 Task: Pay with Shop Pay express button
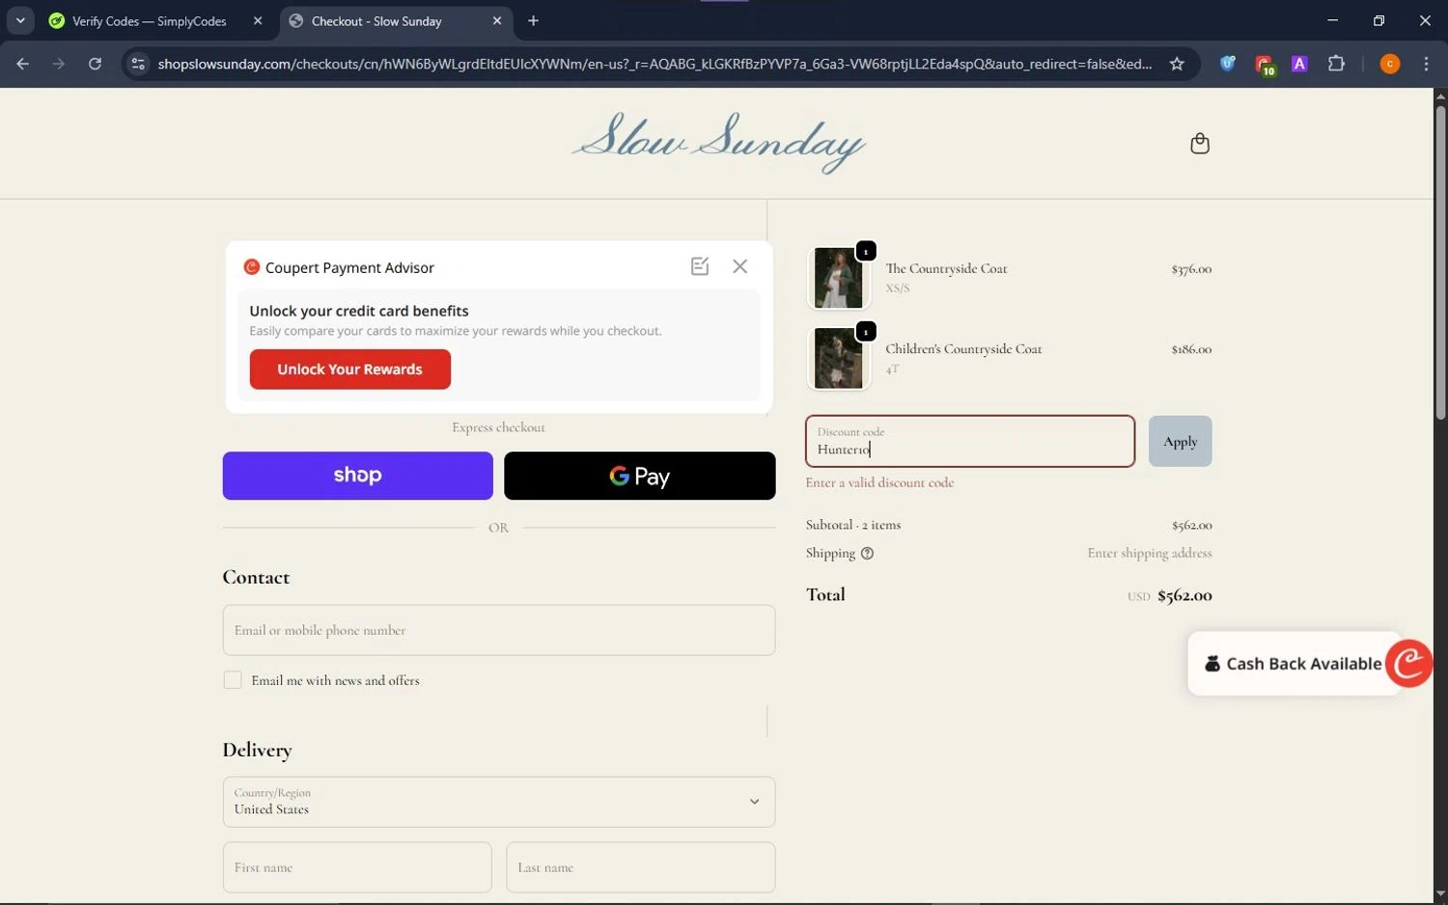coord(357,476)
